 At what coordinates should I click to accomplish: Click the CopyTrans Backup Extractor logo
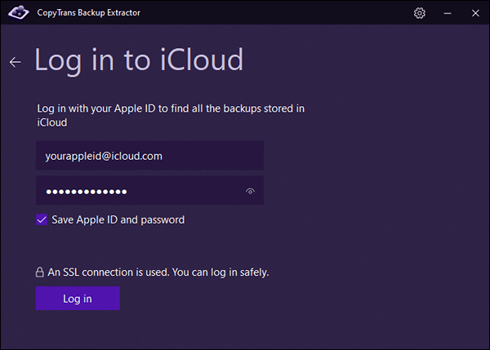(x=19, y=12)
